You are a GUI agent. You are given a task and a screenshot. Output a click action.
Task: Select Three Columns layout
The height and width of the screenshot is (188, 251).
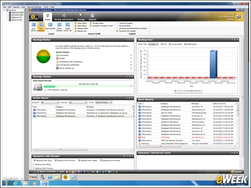(x=59, y=27)
